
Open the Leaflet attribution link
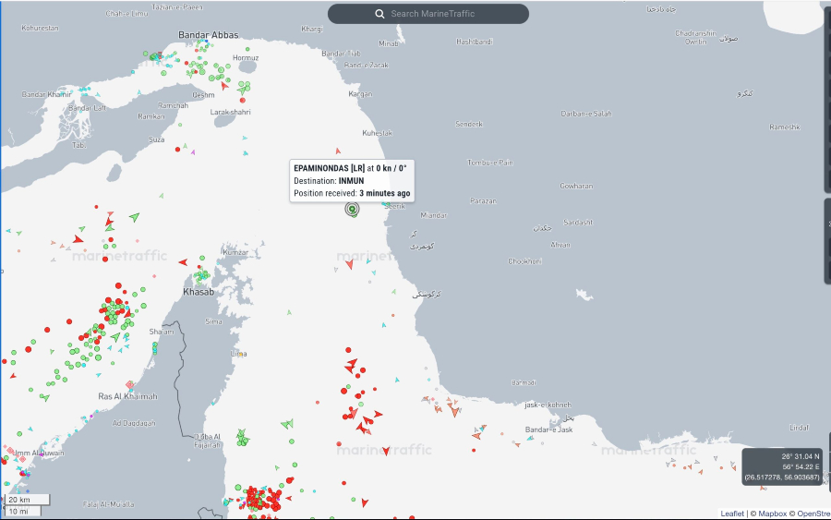pyautogui.click(x=732, y=513)
